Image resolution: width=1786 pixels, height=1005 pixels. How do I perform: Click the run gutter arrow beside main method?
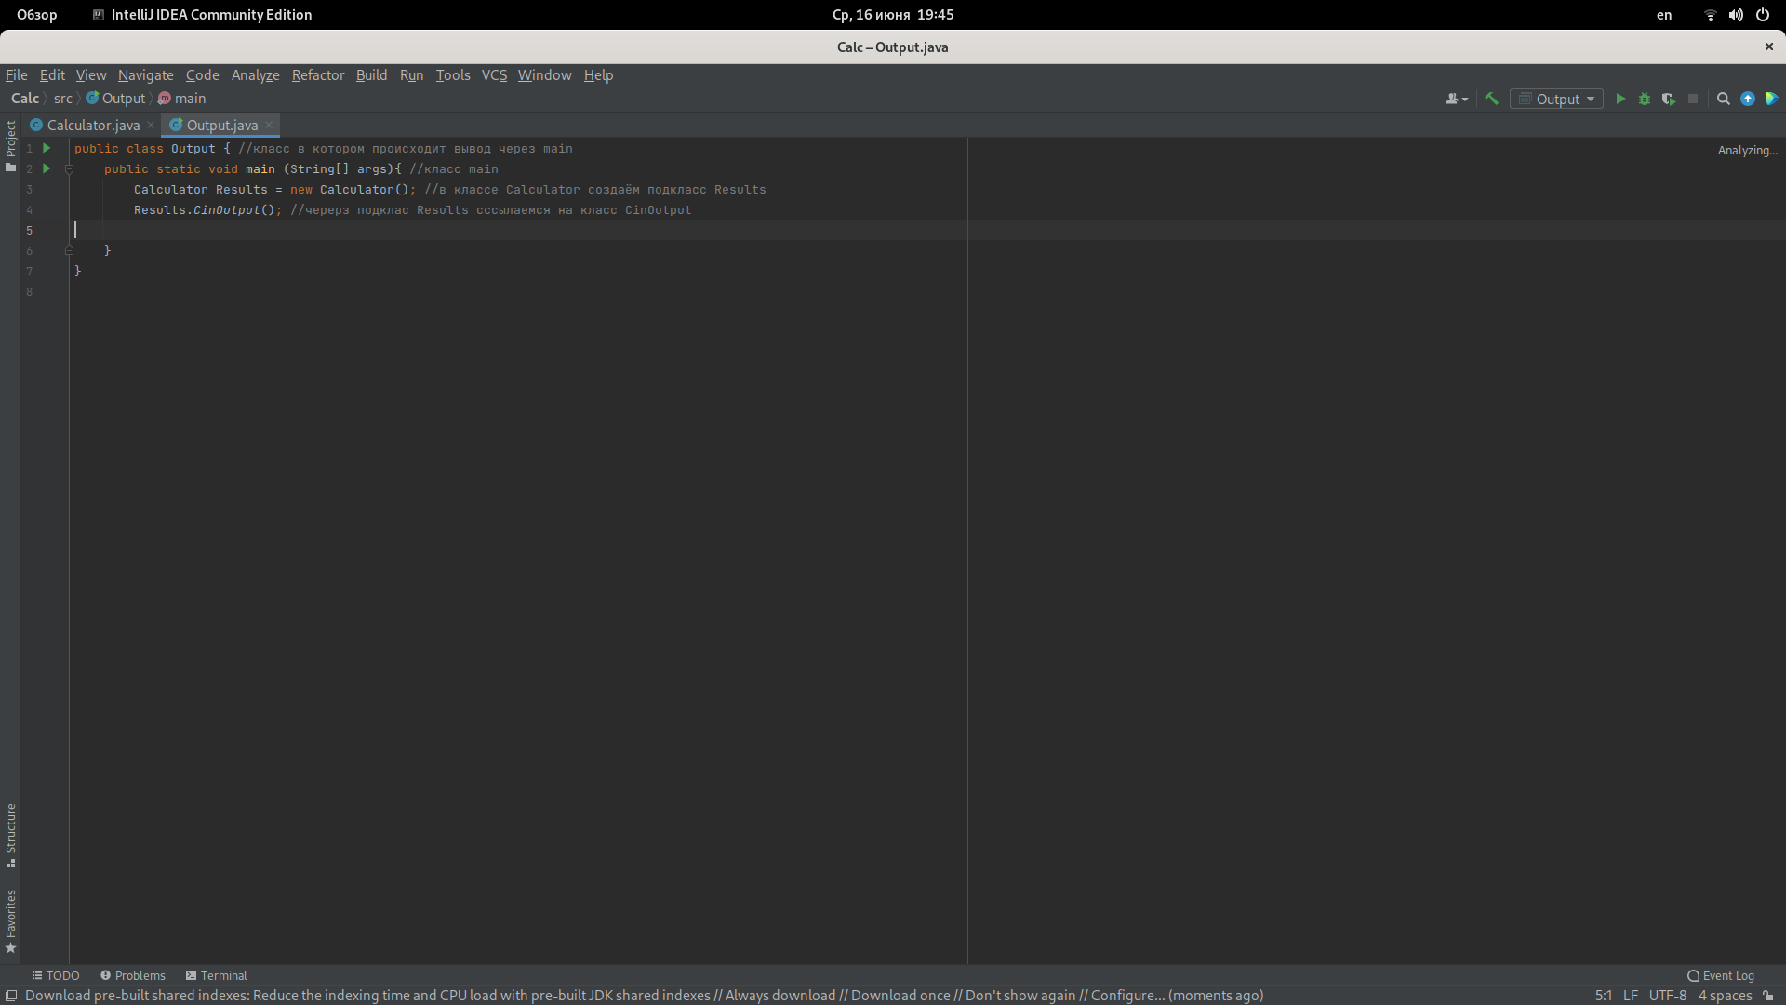pos(47,168)
